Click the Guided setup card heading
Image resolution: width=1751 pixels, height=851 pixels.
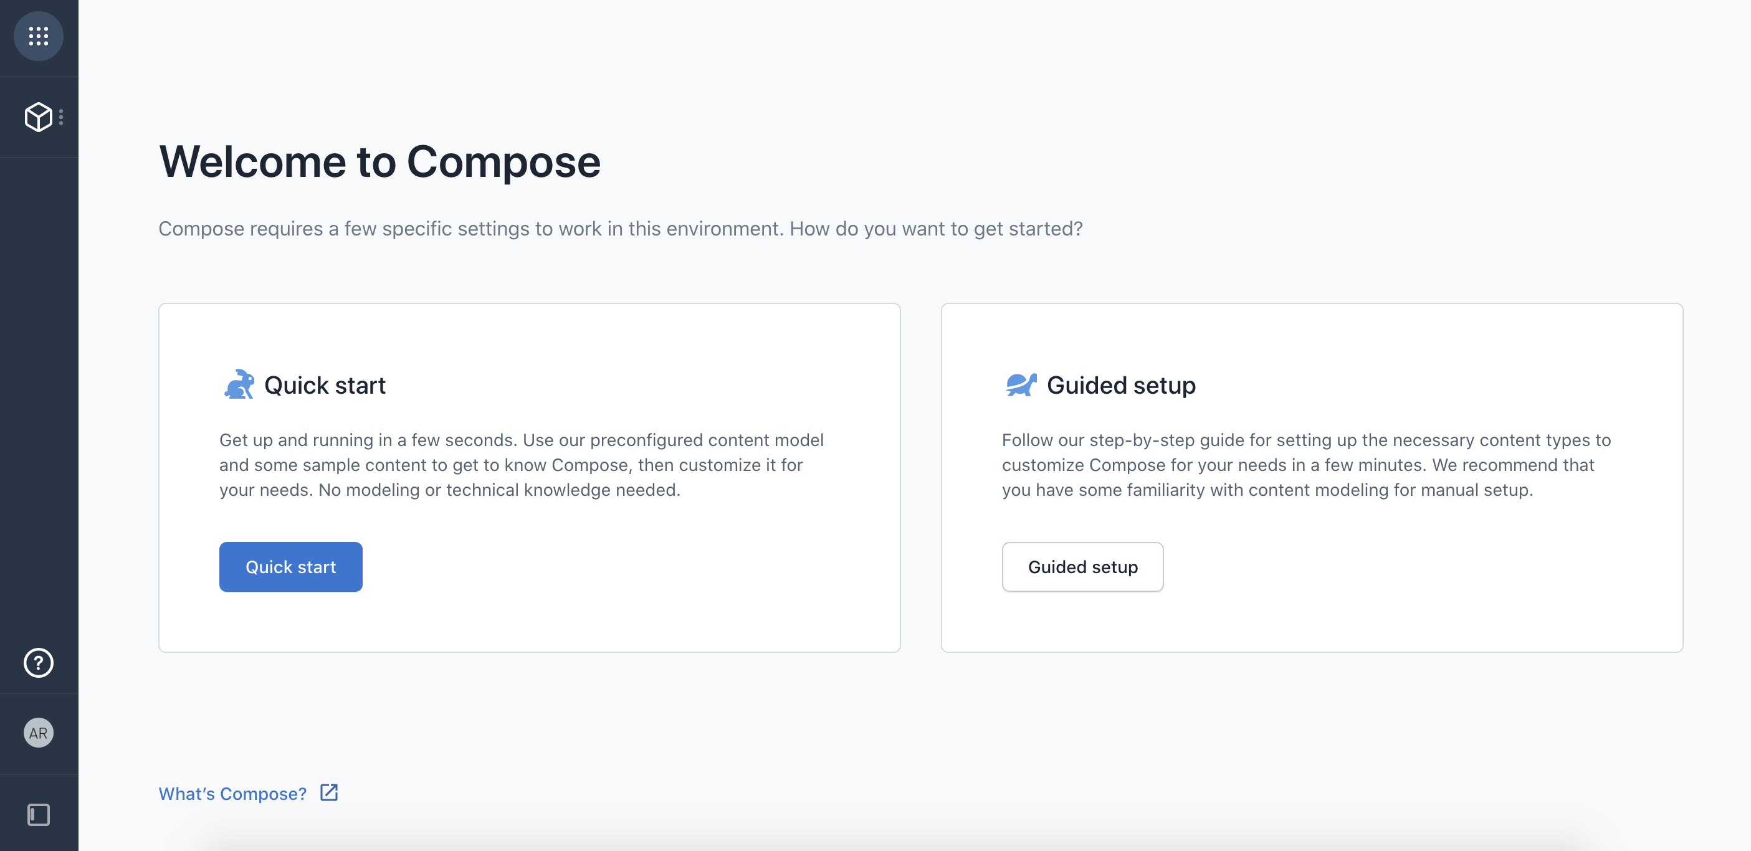click(x=1121, y=386)
